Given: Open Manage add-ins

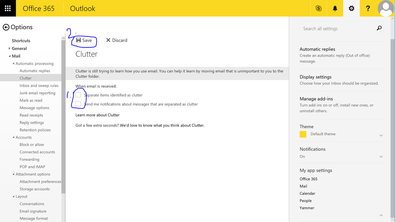Looking at the screenshot, I should coord(316,99).
